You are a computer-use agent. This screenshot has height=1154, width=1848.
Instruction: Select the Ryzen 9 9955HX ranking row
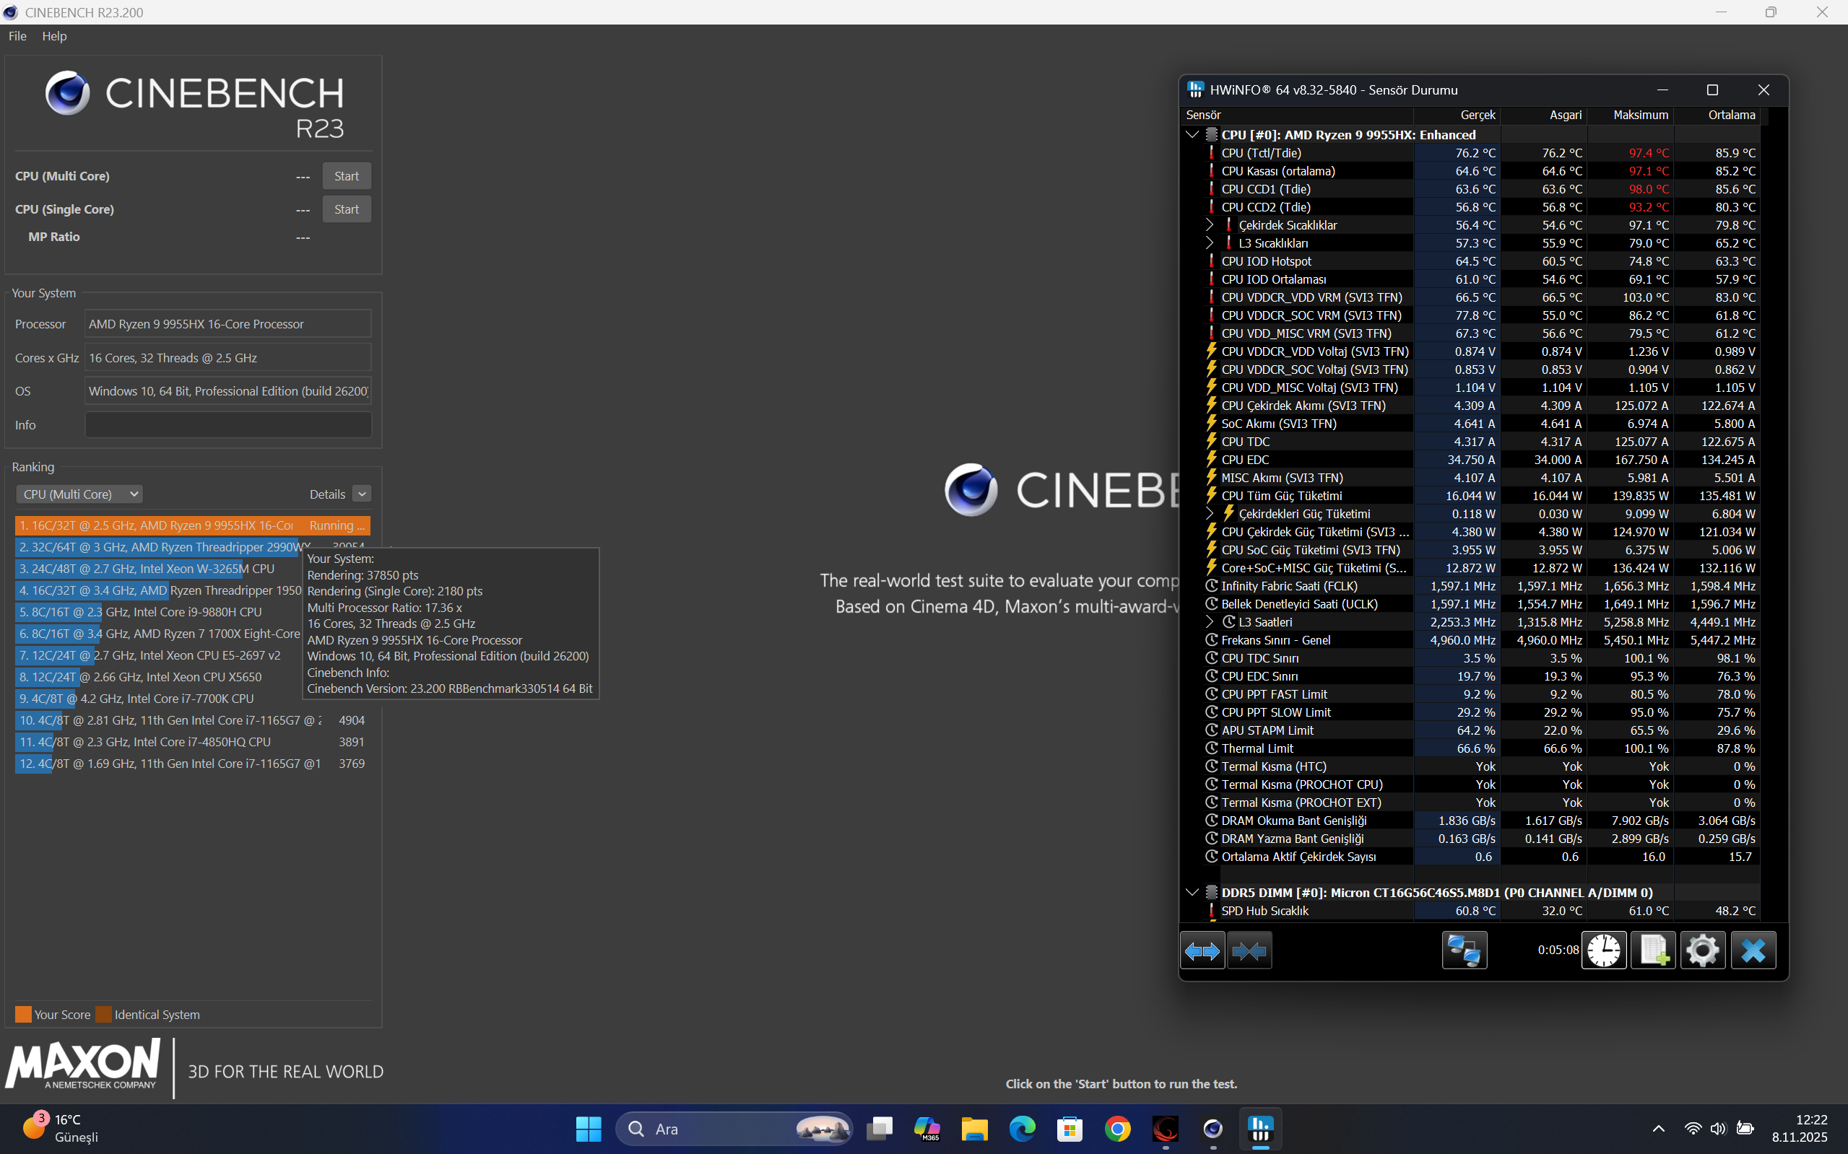pos(192,526)
